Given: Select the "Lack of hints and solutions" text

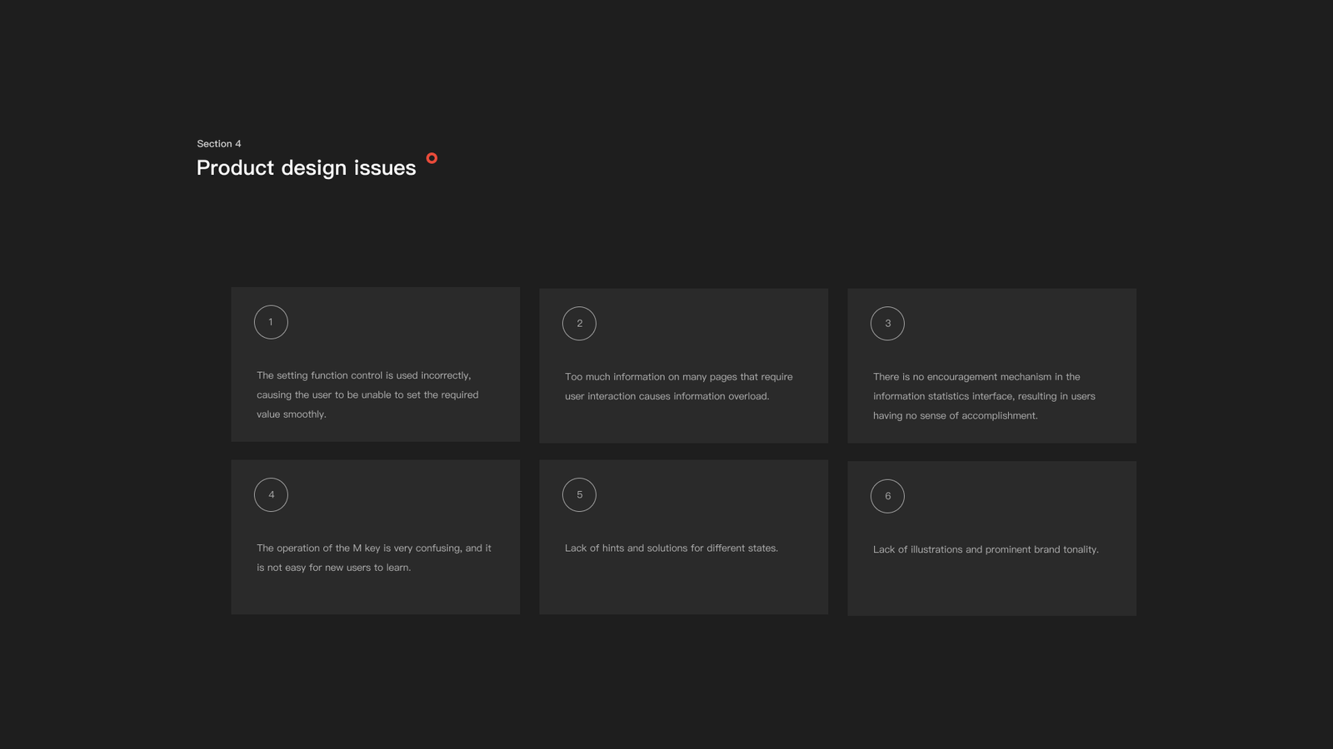Looking at the screenshot, I should 671,548.
